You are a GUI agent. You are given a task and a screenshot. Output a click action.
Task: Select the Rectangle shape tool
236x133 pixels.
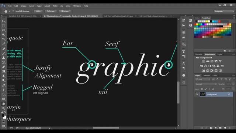(3, 99)
